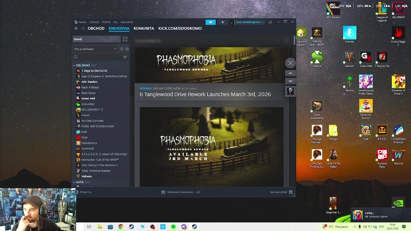The width and height of the screenshot is (411, 231).
Task: Click Přidat hru button
Action: (83, 192)
